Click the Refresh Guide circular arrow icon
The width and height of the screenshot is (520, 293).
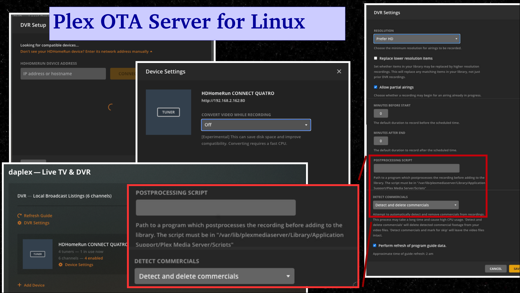coord(19,216)
